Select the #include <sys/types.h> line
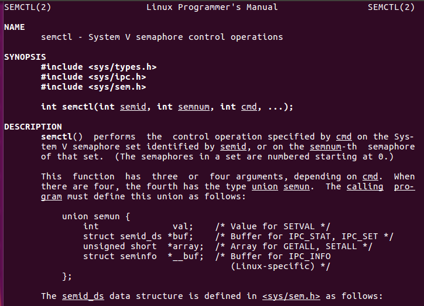Viewport: 424px width, 306px height. pyautogui.click(x=98, y=67)
